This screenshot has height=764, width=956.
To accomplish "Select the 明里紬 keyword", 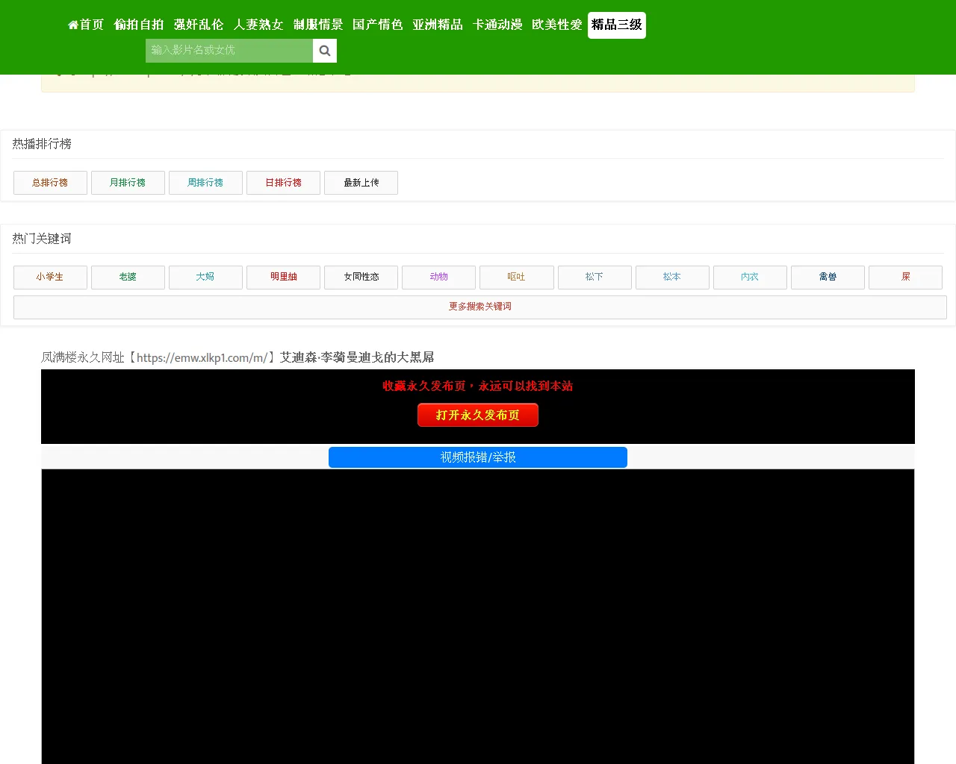I will tap(284, 277).
